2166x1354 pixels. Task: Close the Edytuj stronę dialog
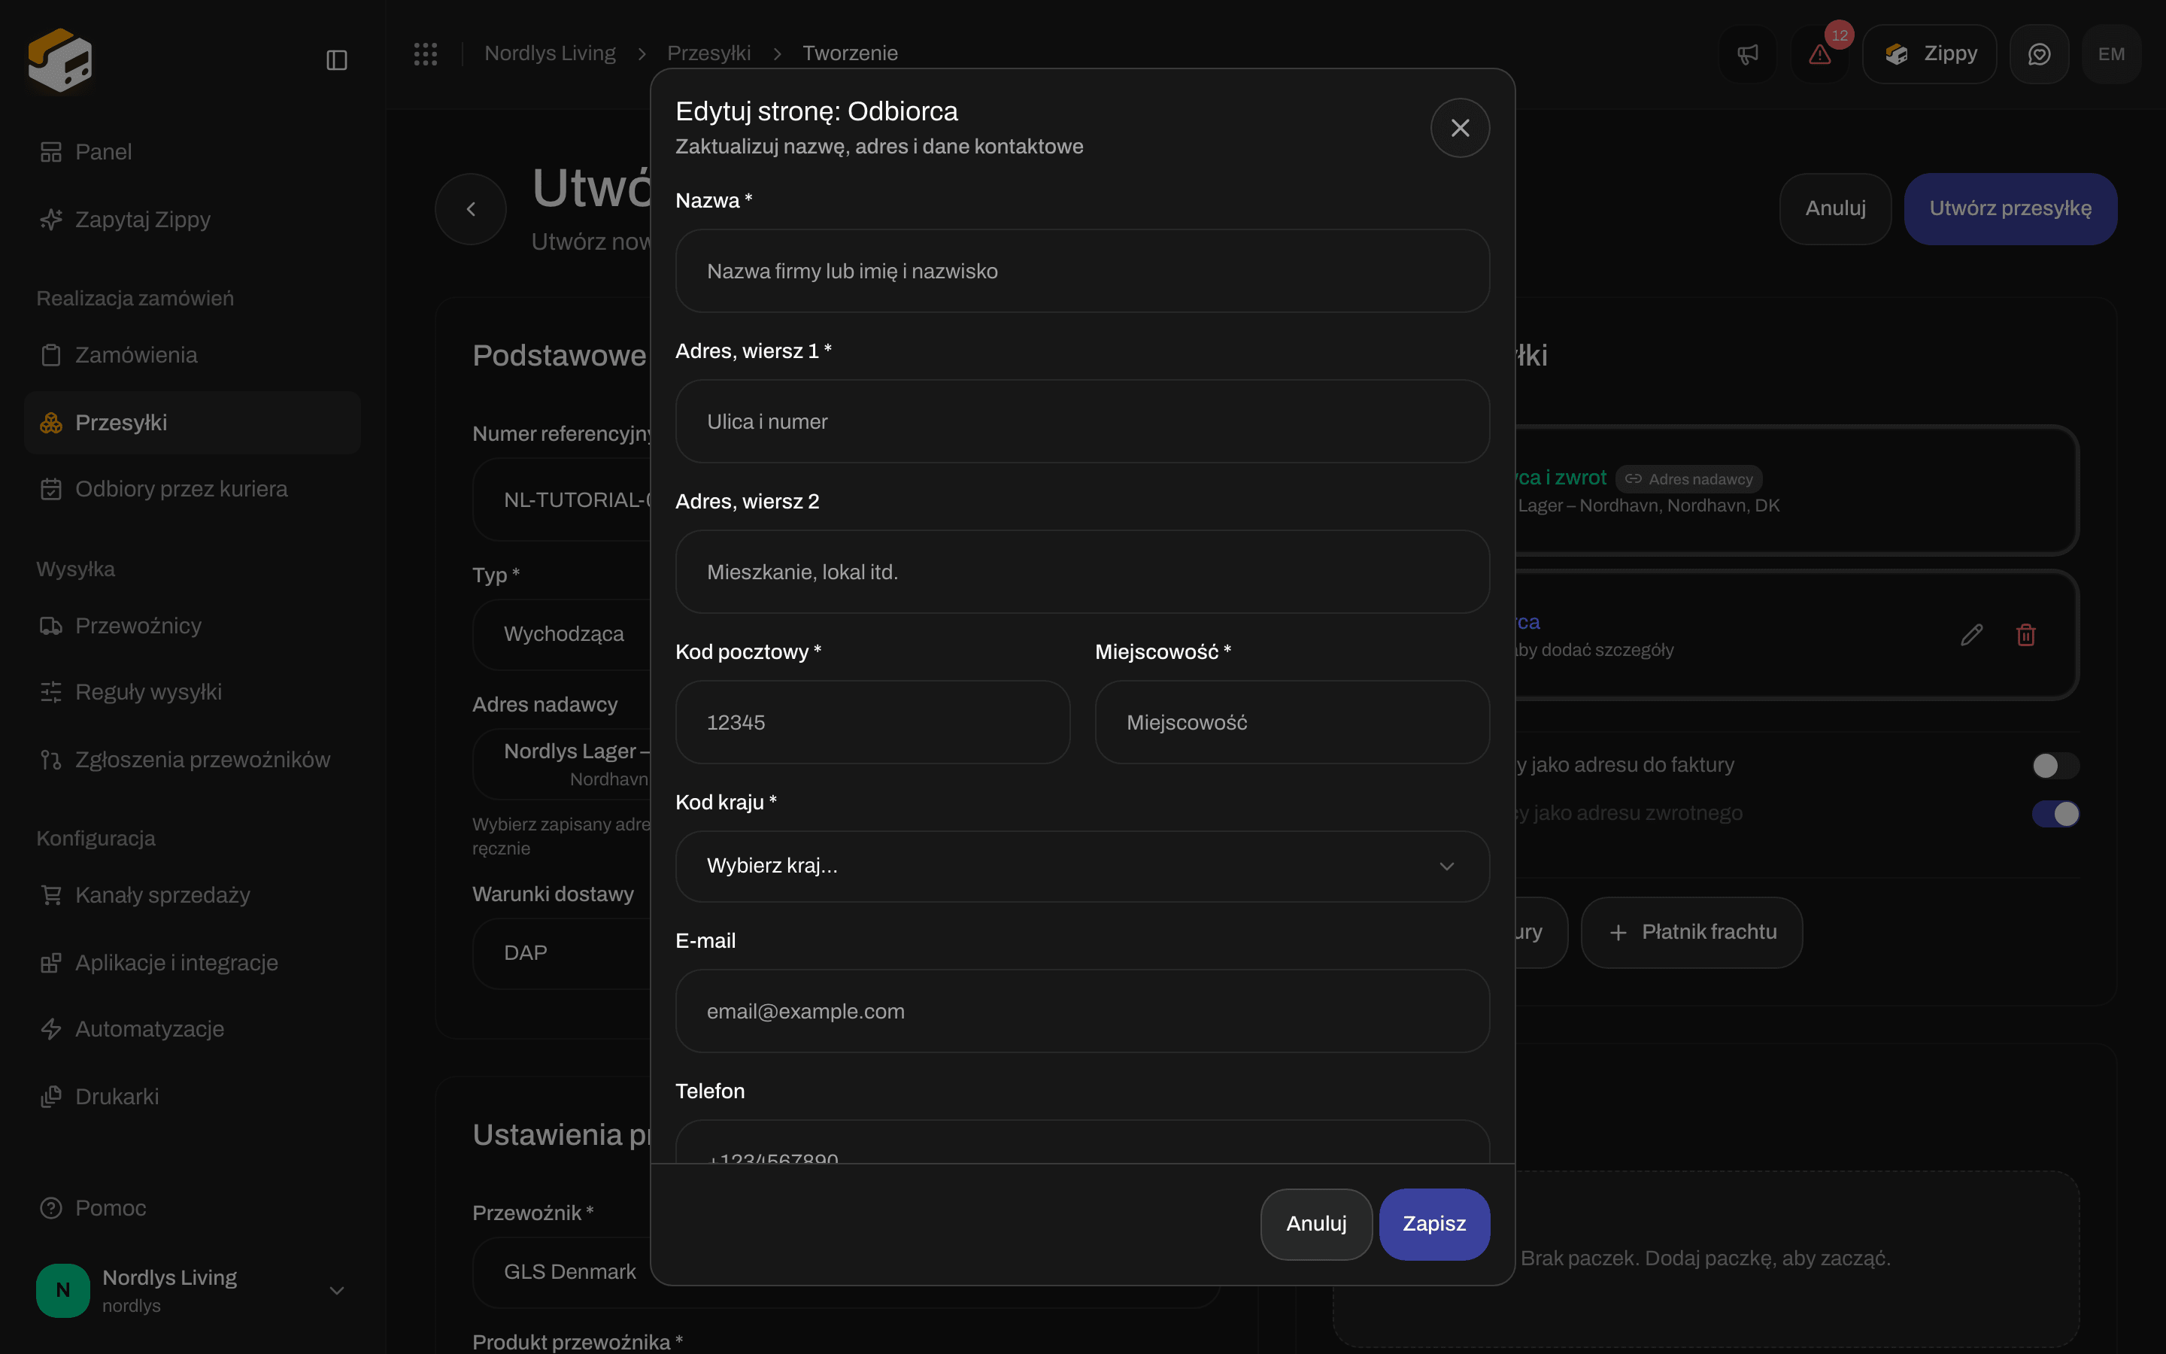pos(1460,128)
